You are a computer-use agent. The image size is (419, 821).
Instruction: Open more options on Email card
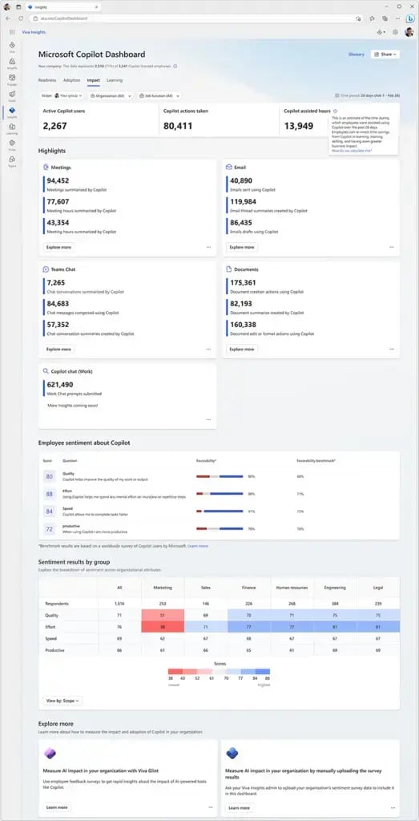[392, 247]
